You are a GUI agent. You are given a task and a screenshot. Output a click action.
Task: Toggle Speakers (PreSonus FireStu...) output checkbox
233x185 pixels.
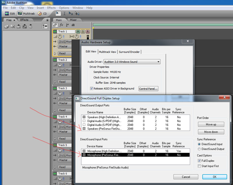point(84,129)
